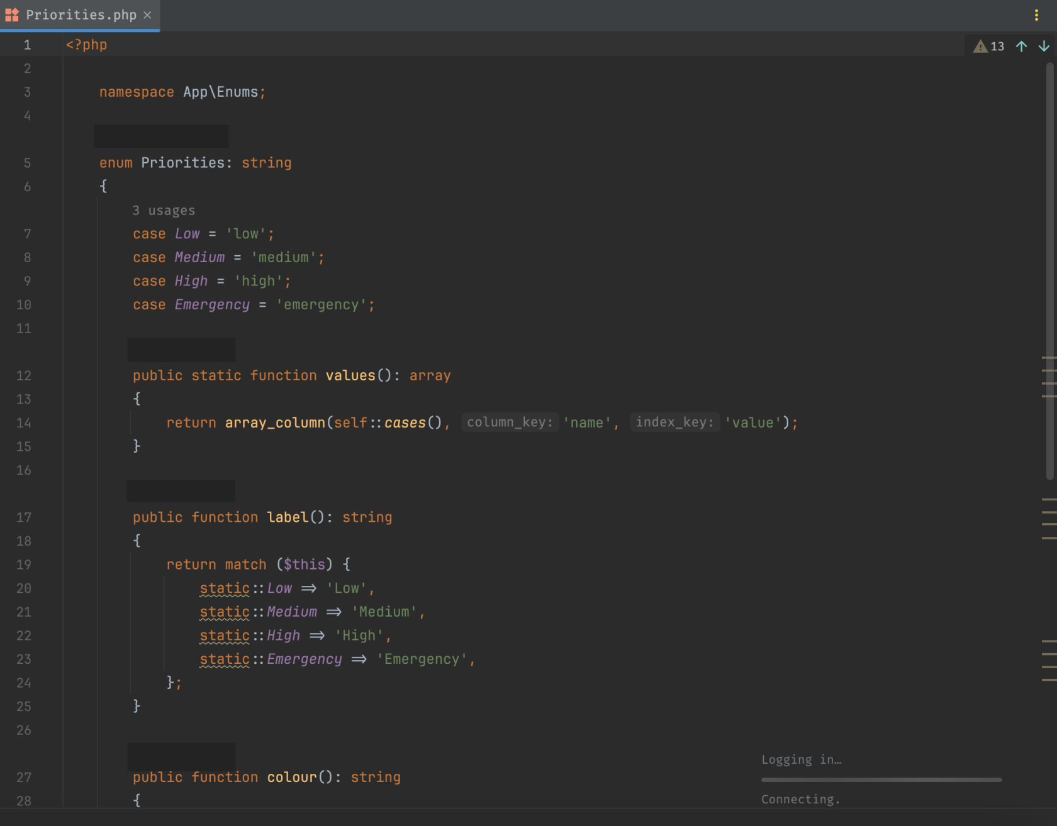Click the column_key parameter hint
The height and width of the screenshot is (826, 1057).
(510, 422)
